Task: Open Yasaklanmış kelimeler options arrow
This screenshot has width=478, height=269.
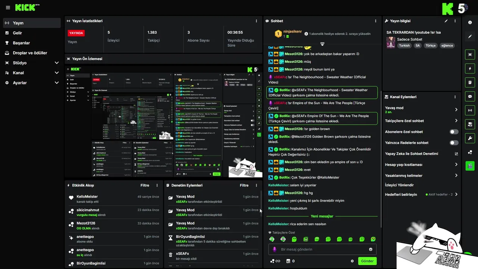Action: (x=456, y=176)
